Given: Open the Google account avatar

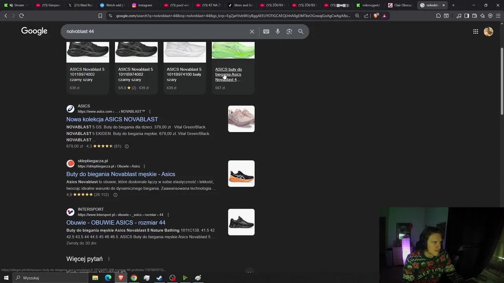Looking at the screenshot, I should click(x=489, y=31).
